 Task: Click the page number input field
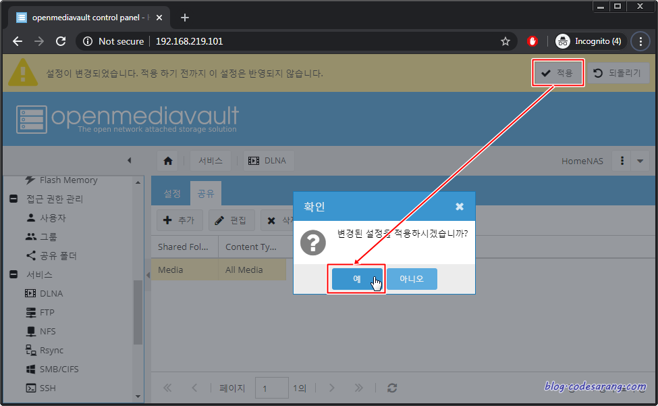click(271, 388)
